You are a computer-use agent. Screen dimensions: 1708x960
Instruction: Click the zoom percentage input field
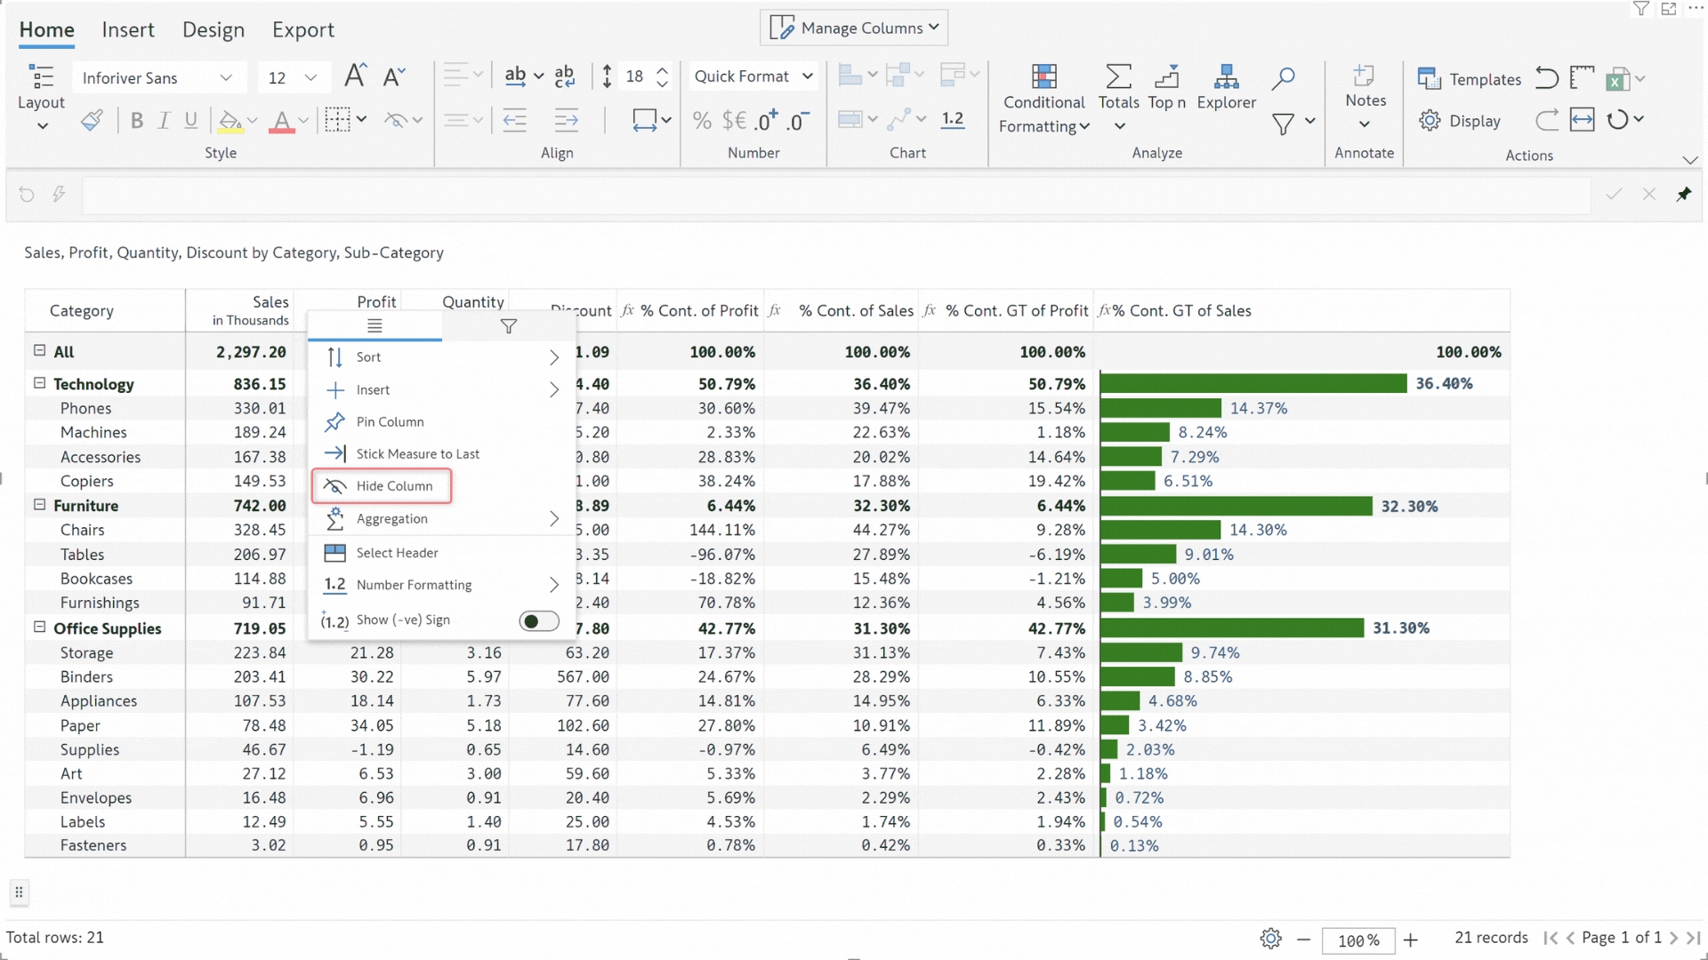pyautogui.click(x=1358, y=940)
